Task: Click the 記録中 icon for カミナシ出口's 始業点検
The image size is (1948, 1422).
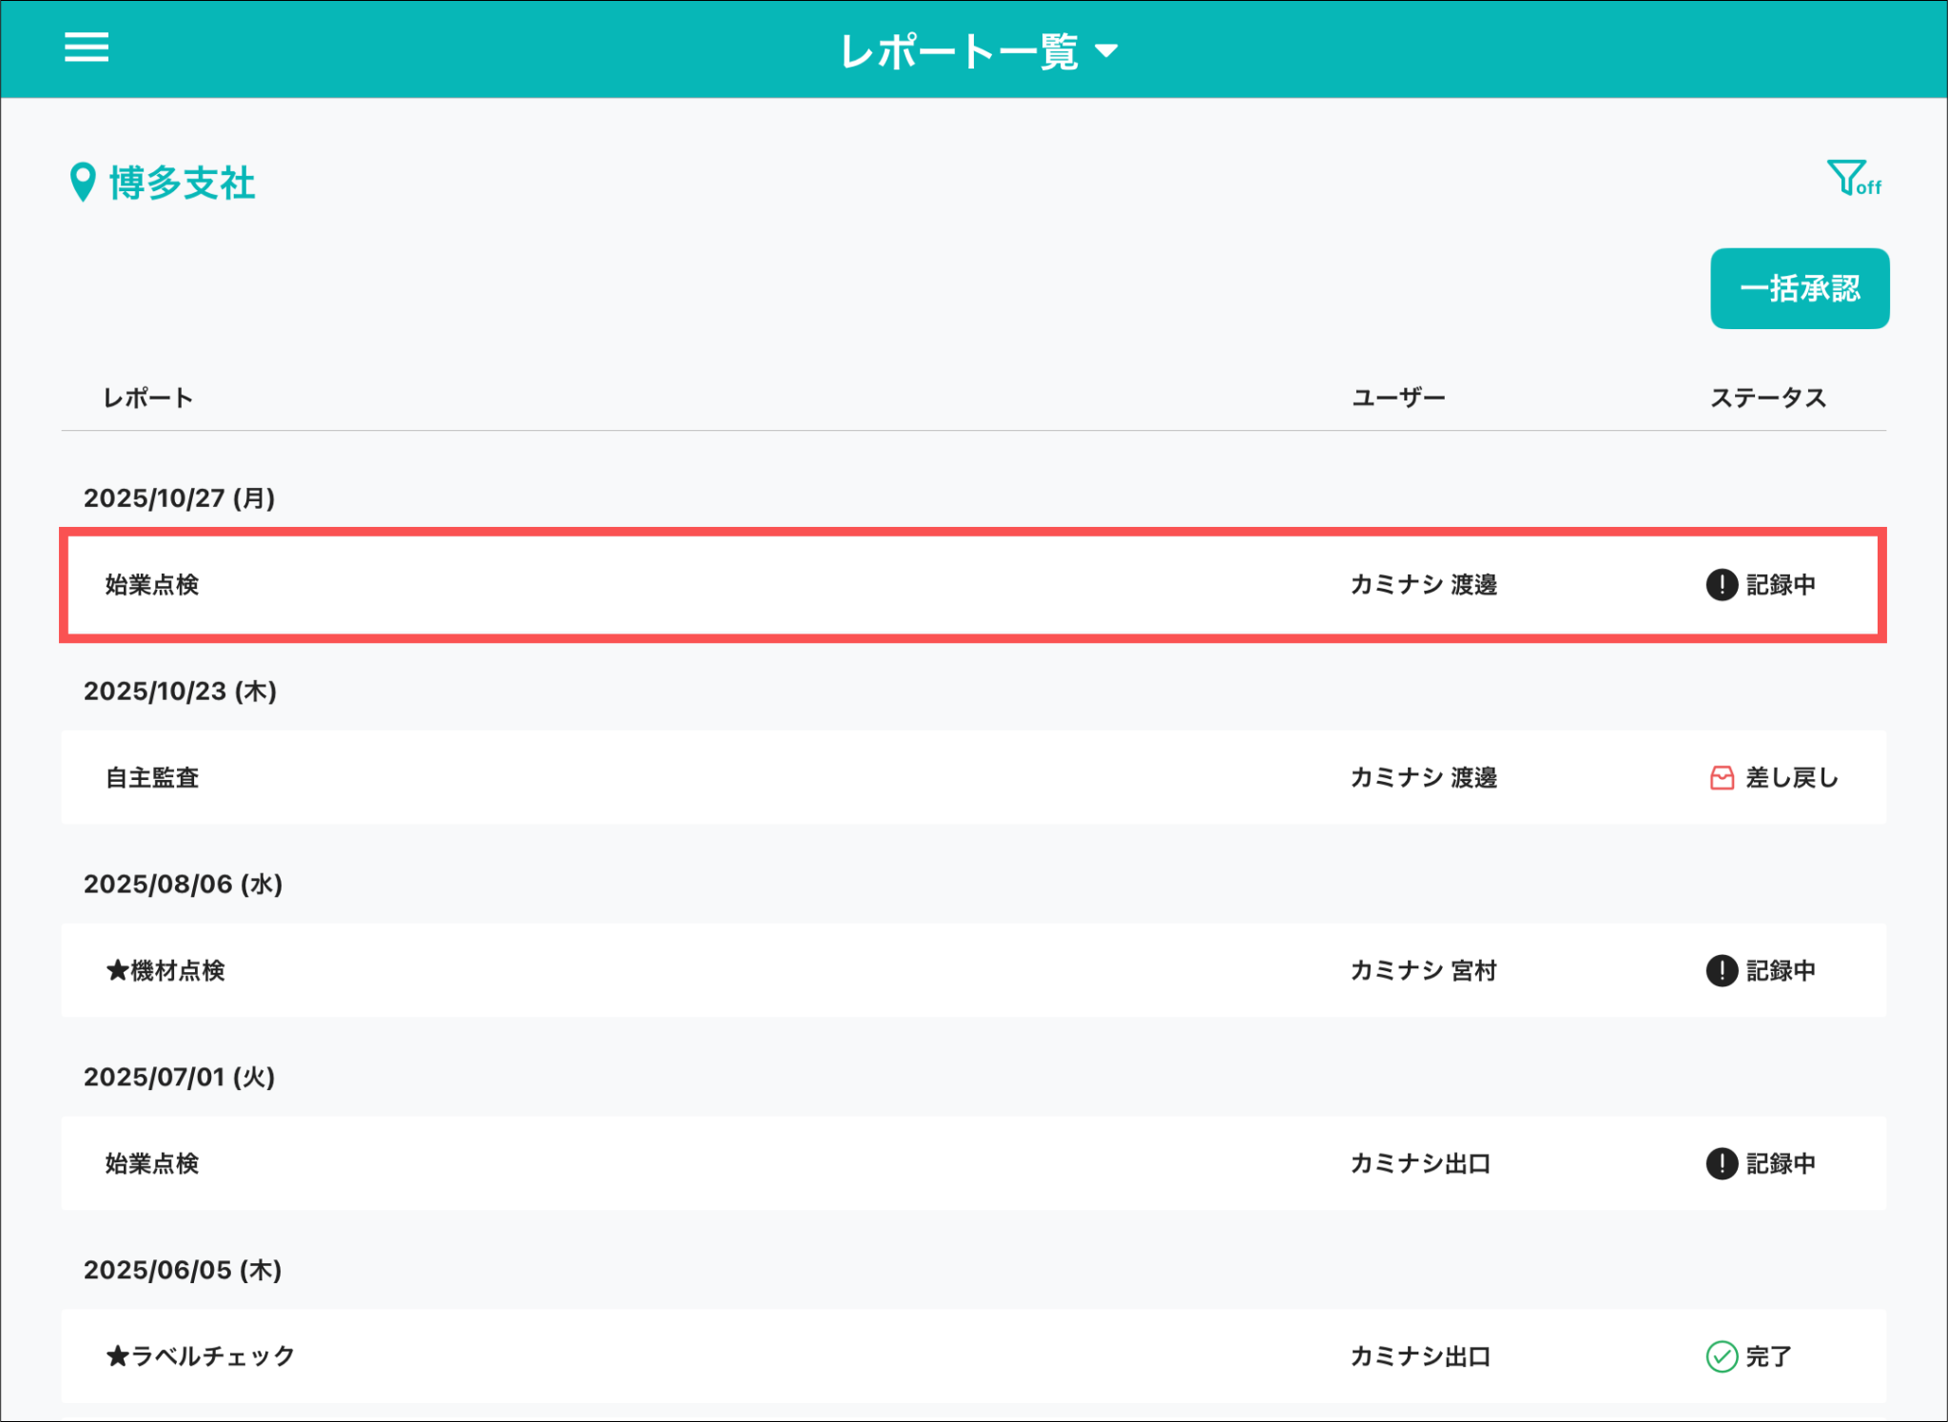Action: (x=1721, y=1163)
